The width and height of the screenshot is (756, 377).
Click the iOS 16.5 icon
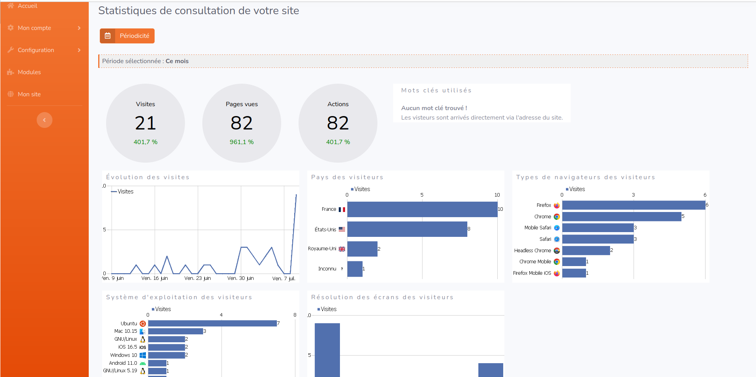click(143, 347)
